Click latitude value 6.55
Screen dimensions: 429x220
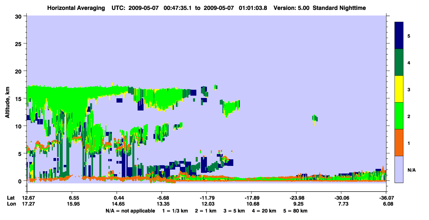72,198
